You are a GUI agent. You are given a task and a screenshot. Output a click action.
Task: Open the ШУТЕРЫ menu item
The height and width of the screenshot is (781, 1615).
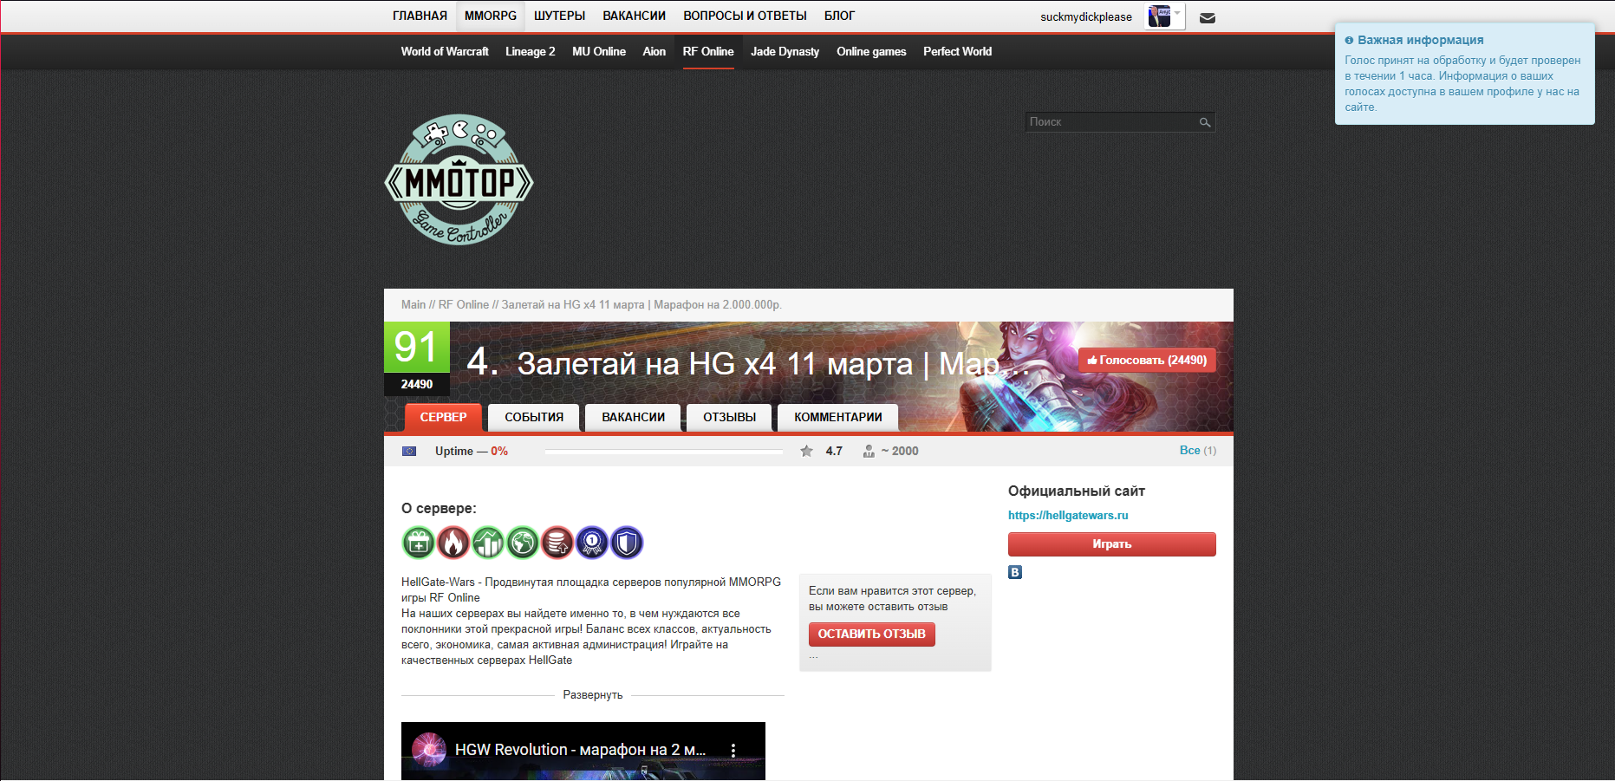[x=559, y=16]
